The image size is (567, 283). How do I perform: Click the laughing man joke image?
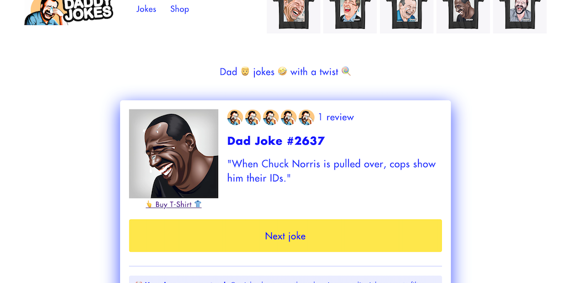tap(173, 154)
